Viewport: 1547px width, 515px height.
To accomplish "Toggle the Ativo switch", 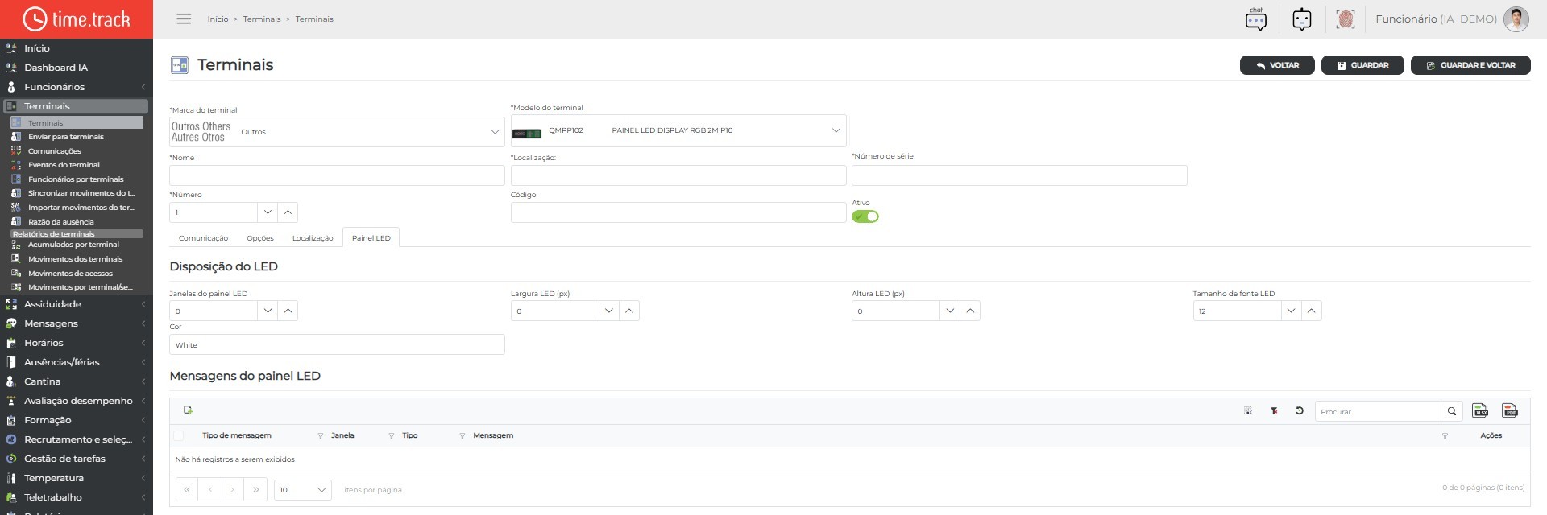I will point(865,216).
